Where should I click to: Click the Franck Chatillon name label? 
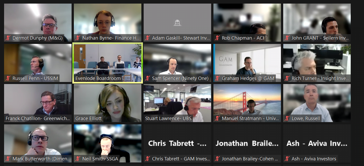pyautogui.click(x=38, y=118)
